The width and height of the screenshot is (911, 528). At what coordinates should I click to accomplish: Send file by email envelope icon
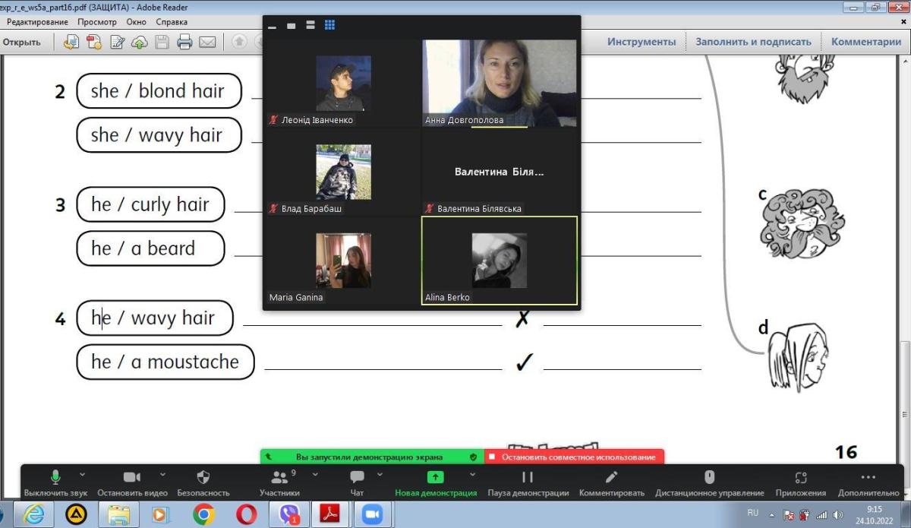[x=207, y=42]
